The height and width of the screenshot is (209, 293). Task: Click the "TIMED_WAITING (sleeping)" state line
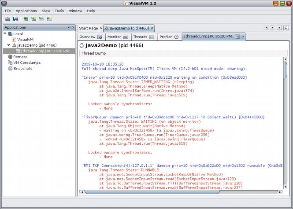[141, 82]
